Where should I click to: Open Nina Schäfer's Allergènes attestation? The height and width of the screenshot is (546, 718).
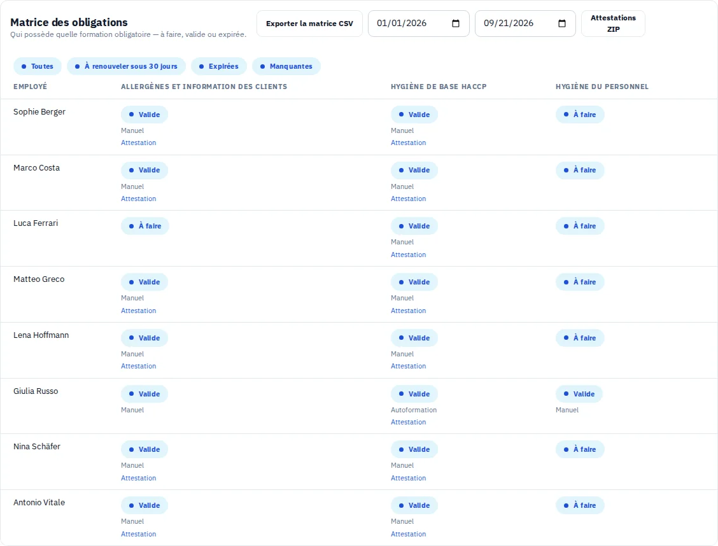coord(138,478)
